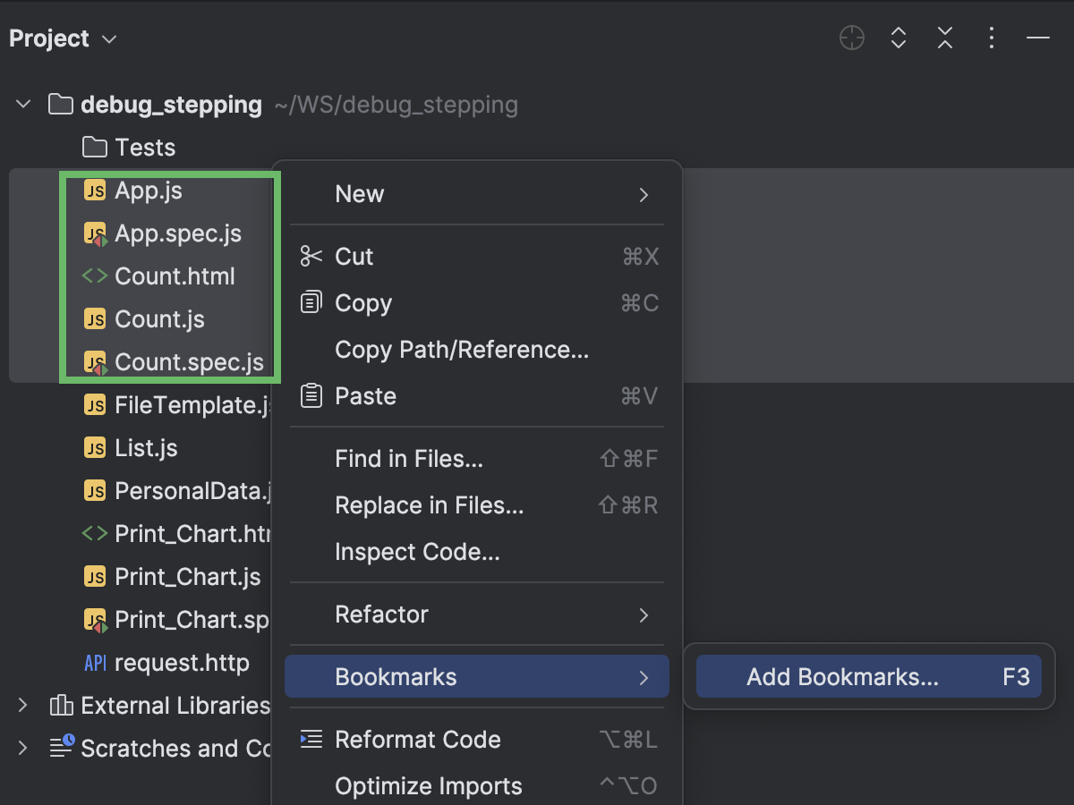Open the Project panel options kebab menu

[x=992, y=38]
